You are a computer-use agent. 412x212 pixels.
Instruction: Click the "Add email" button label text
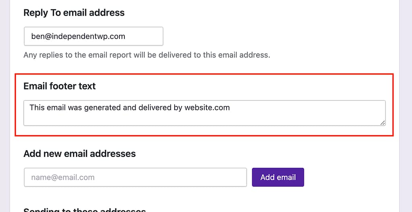coord(278,177)
